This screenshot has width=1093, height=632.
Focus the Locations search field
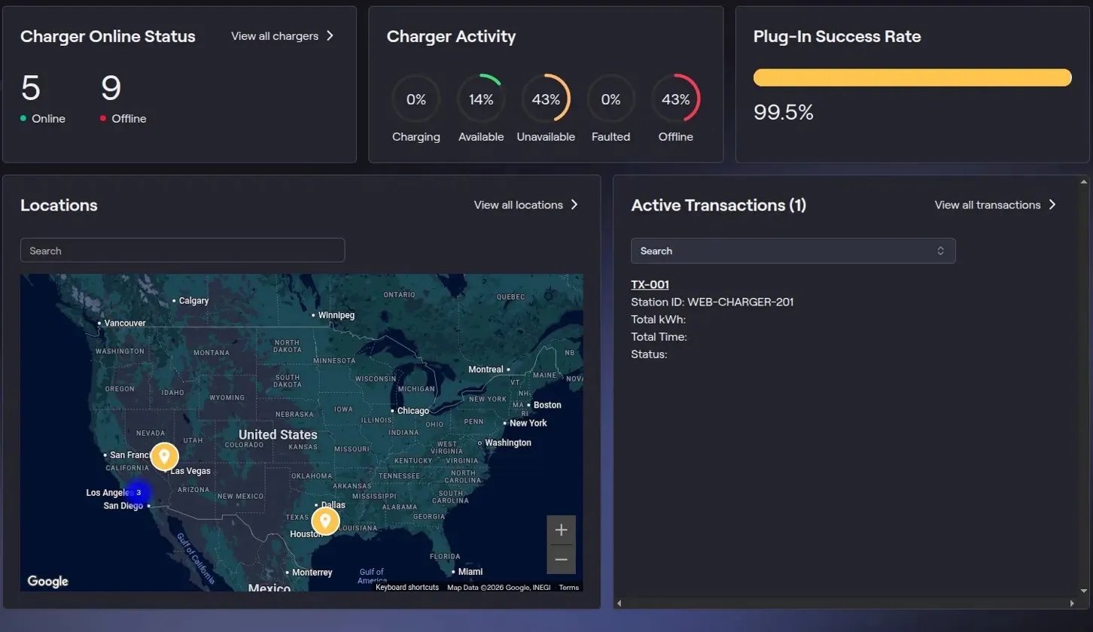click(183, 251)
